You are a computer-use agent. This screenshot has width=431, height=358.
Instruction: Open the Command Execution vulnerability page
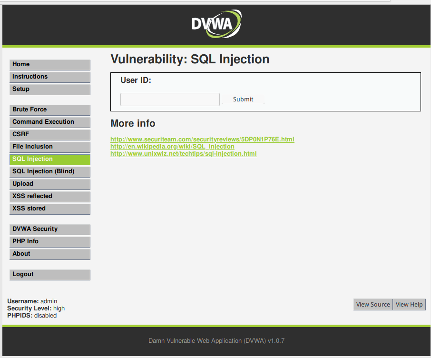click(49, 122)
